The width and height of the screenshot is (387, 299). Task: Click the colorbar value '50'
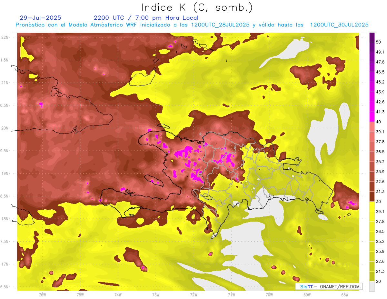coord(379,42)
